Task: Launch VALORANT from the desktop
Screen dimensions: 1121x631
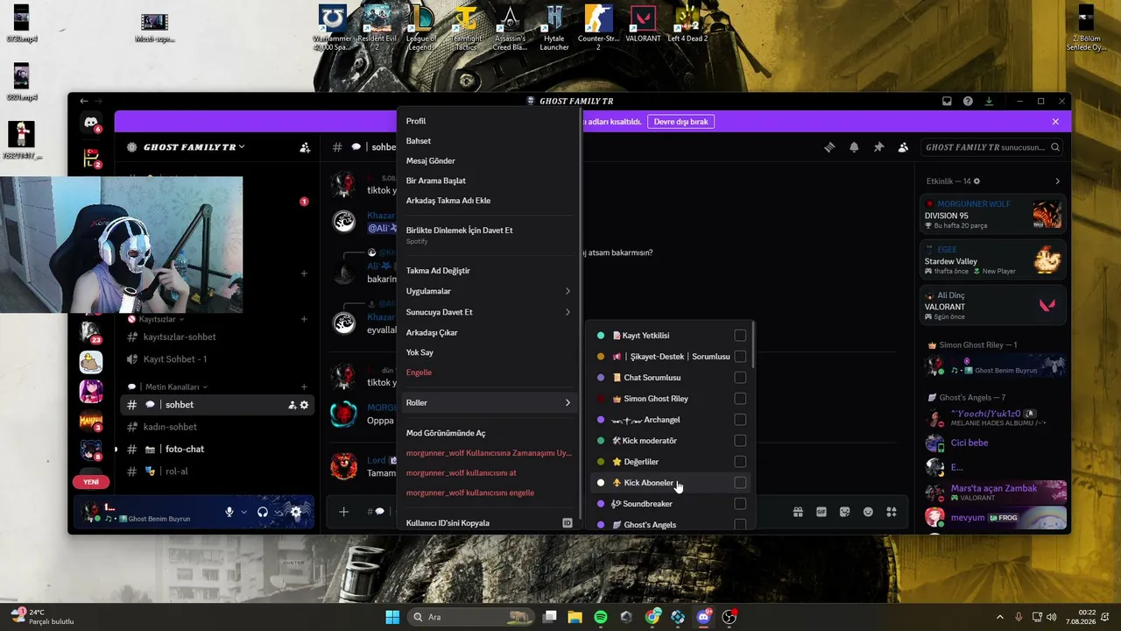Action: 643,25
